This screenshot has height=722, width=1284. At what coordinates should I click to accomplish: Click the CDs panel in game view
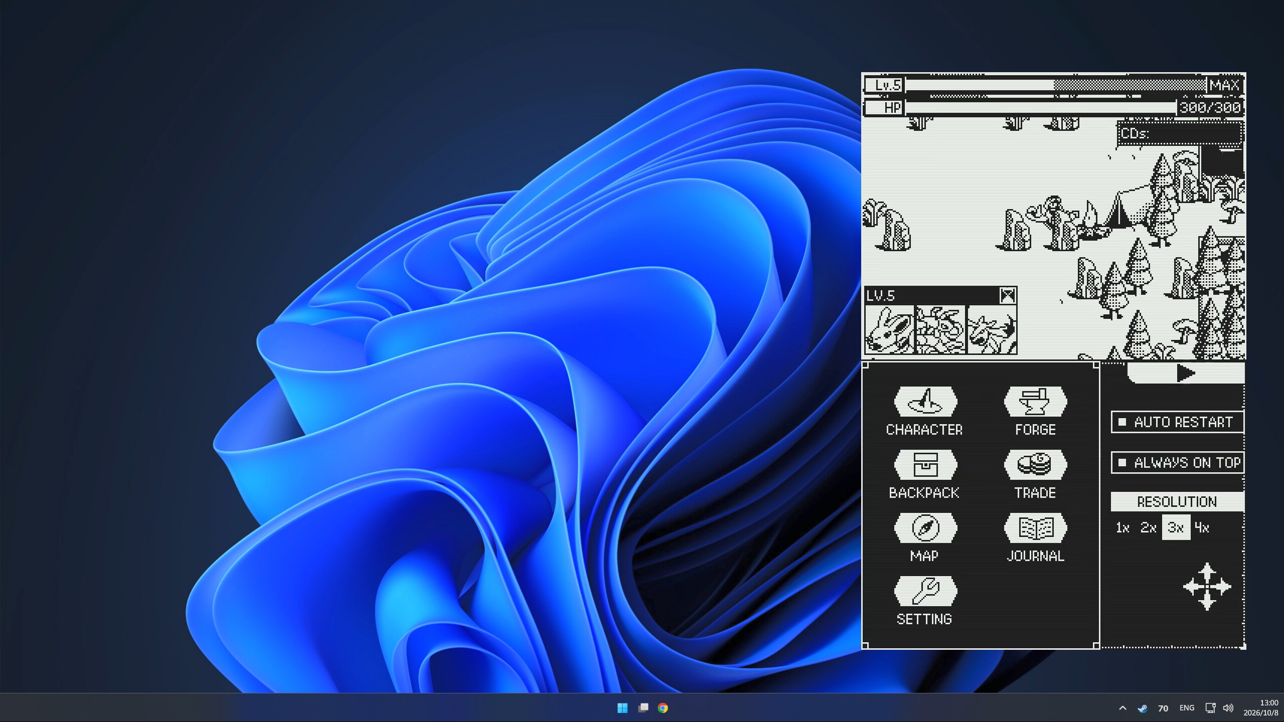(x=1181, y=133)
